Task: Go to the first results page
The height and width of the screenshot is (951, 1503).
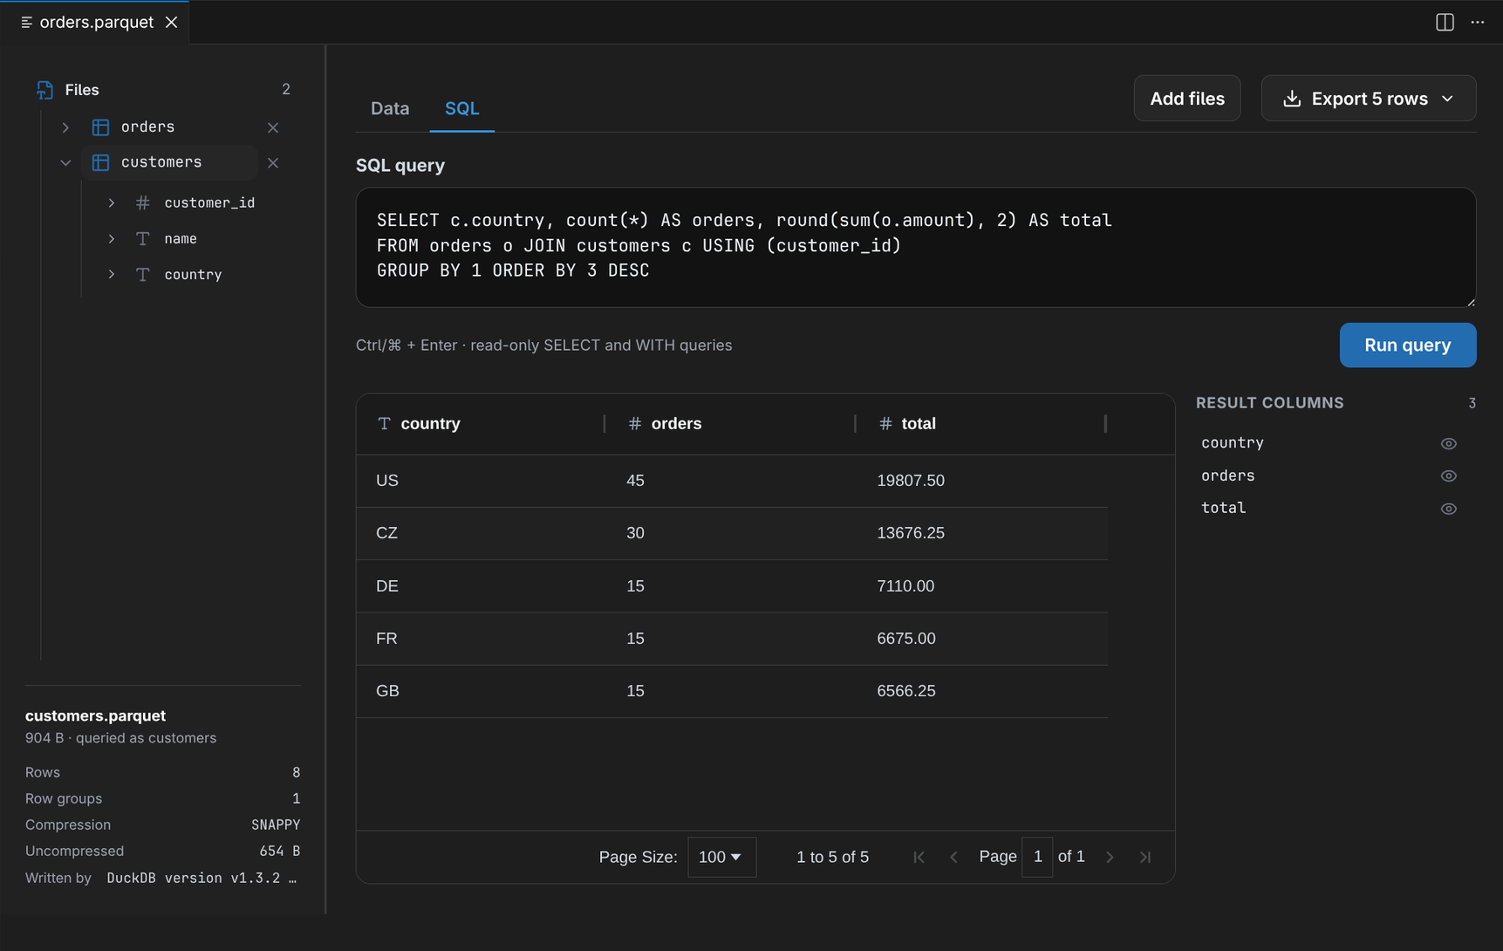Action: [919, 857]
